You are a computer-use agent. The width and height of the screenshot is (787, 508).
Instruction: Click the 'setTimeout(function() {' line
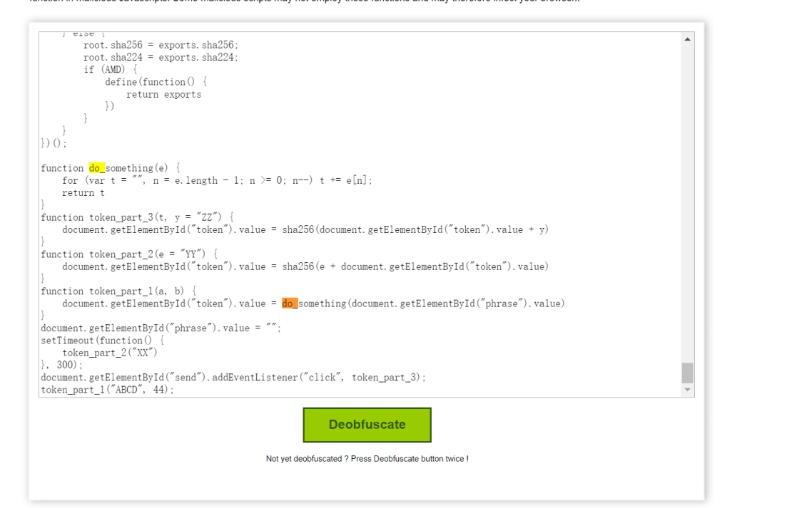[x=103, y=341]
